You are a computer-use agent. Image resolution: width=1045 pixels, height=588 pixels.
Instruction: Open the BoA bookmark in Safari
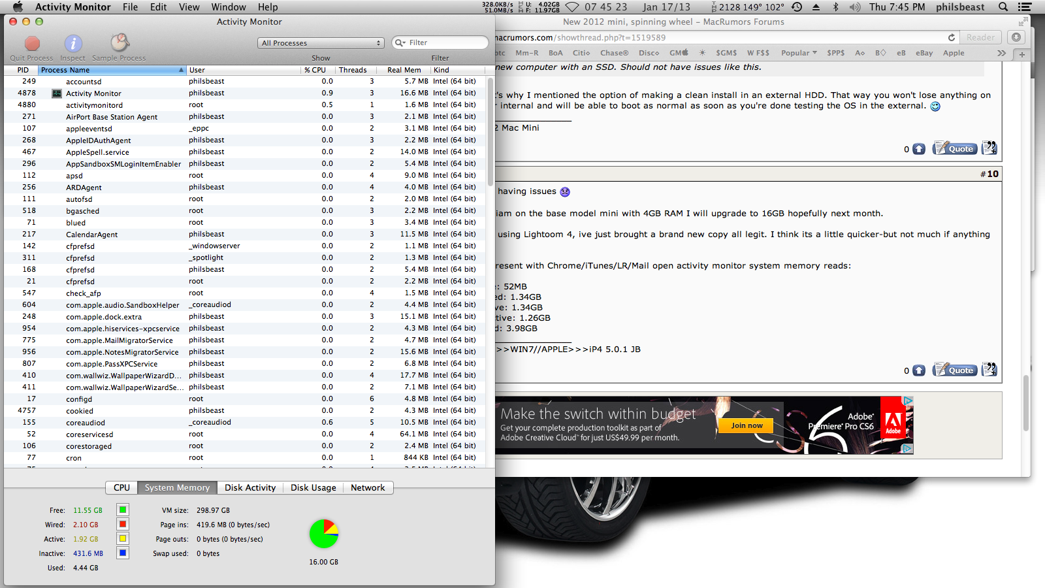[556, 53]
